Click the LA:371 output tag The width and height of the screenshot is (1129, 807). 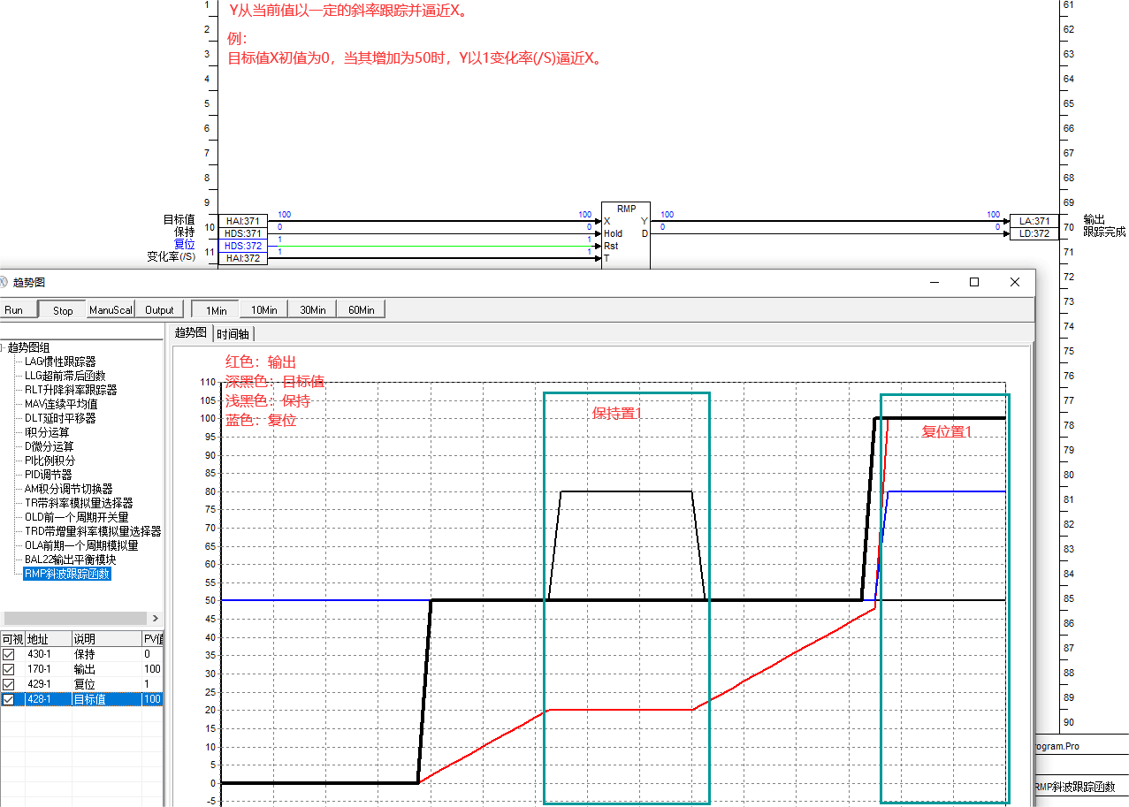coord(1034,221)
